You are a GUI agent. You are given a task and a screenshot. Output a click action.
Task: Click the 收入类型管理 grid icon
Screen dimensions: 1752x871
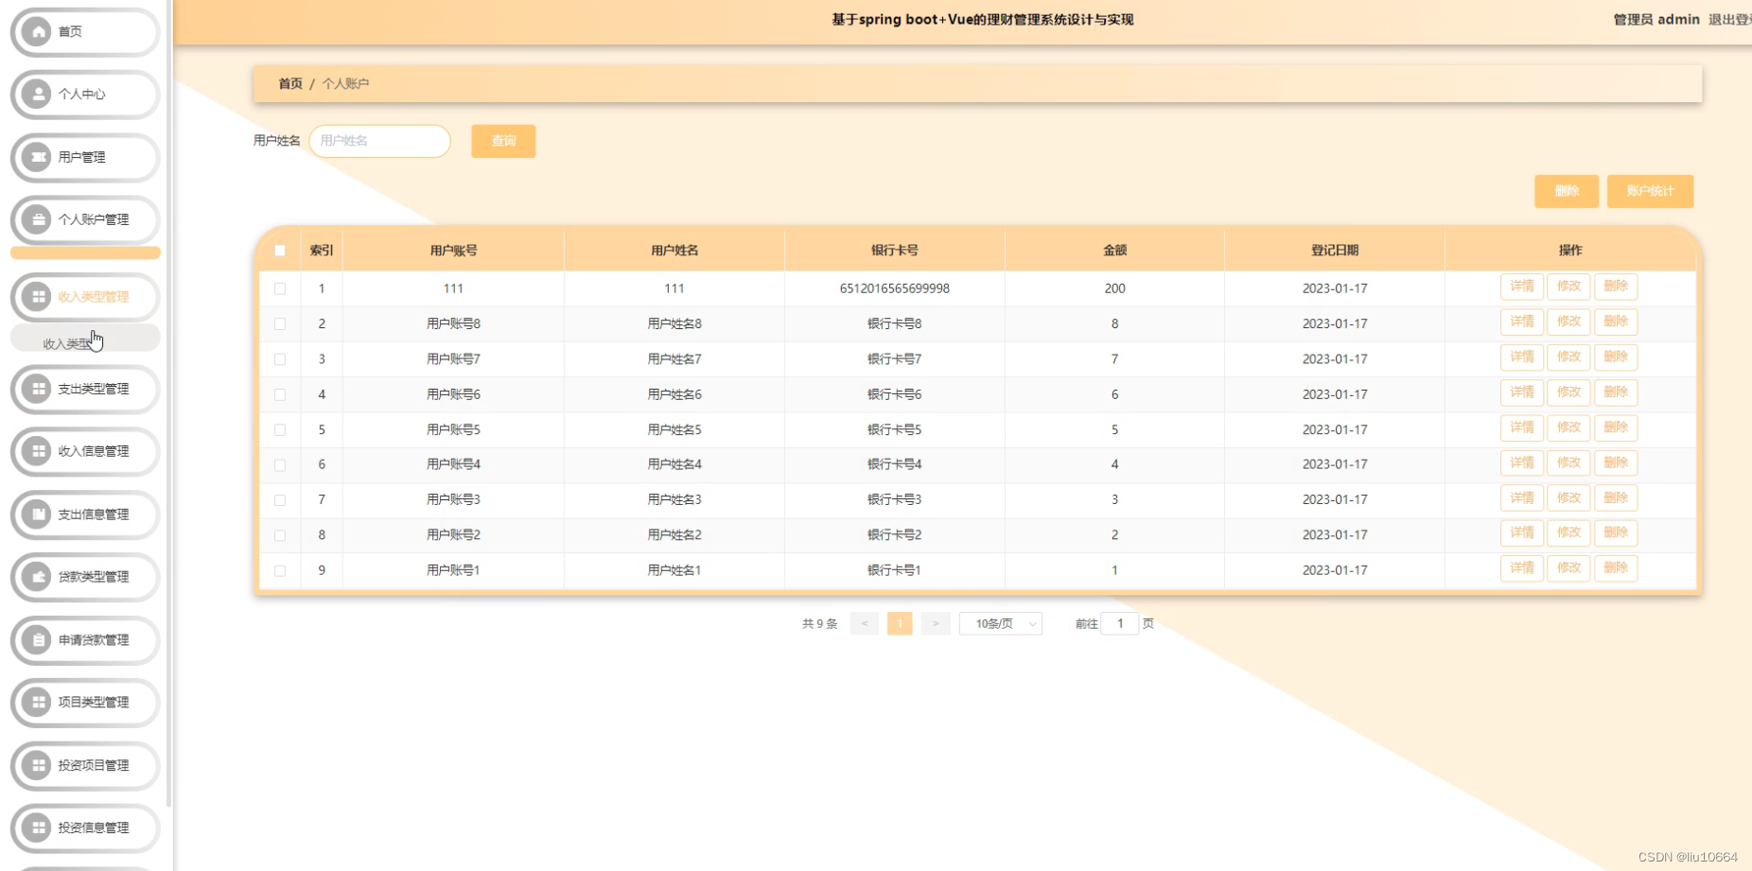[x=37, y=297]
